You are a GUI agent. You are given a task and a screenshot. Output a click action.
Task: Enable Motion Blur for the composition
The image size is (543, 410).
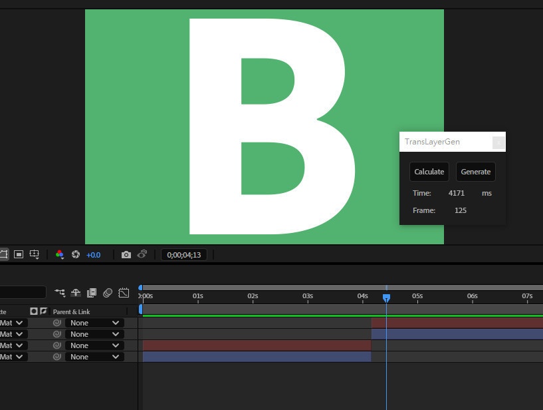107,292
